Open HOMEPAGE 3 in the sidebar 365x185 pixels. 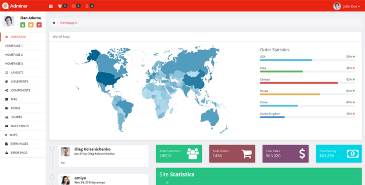23,63
